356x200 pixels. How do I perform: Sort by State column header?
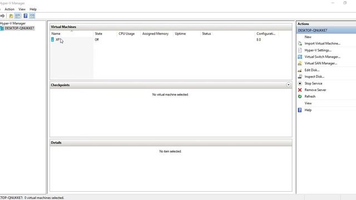pyautogui.click(x=98, y=33)
